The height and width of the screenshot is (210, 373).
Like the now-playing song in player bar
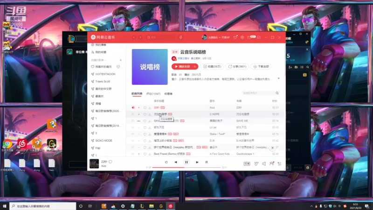(x=111, y=162)
